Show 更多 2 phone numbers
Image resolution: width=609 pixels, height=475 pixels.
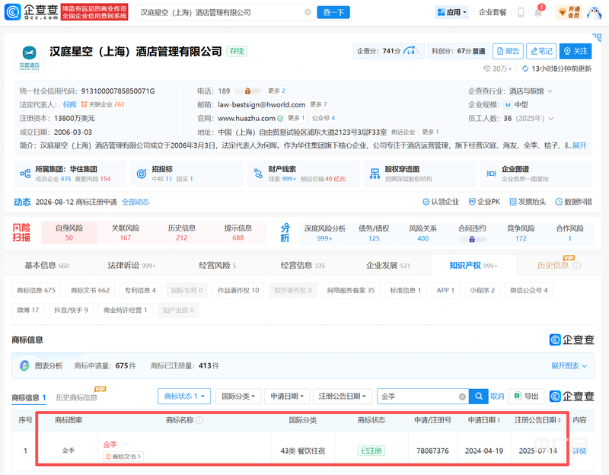click(276, 91)
